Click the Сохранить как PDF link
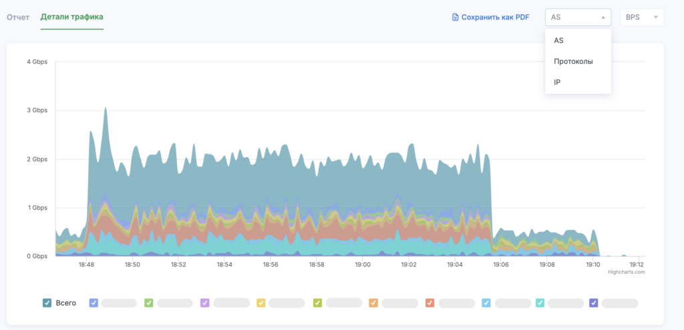The width and height of the screenshot is (684, 330). click(x=495, y=17)
